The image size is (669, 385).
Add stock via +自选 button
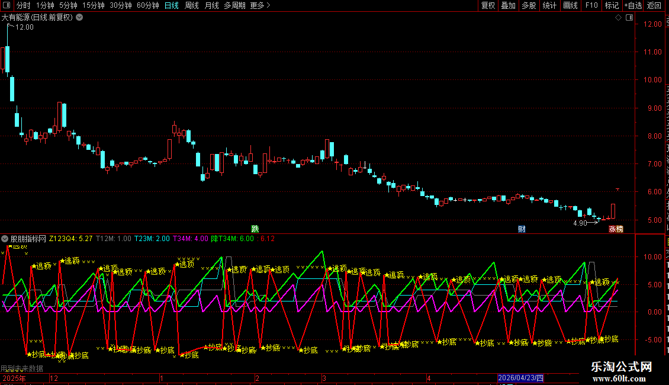click(x=633, y=5)
